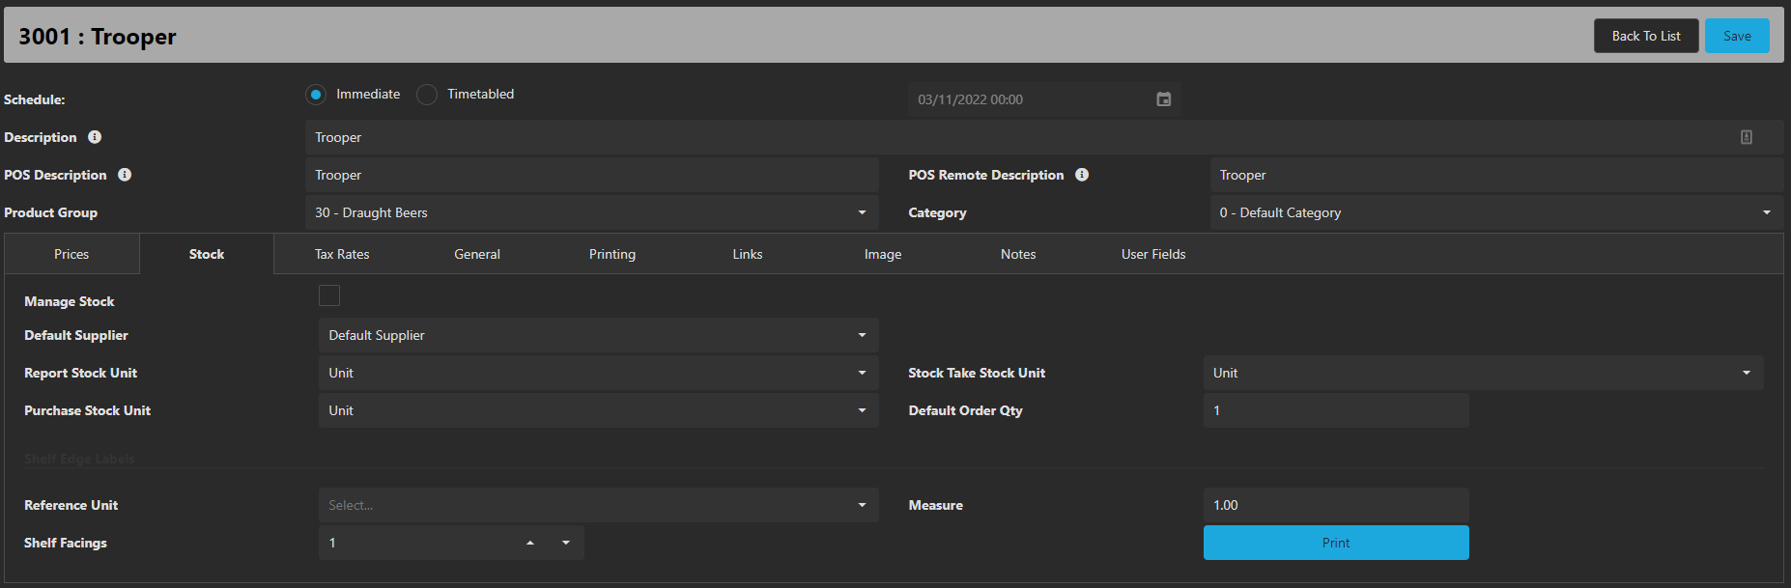Click the info icon beside POS Remote Description

pos(1082,175)
